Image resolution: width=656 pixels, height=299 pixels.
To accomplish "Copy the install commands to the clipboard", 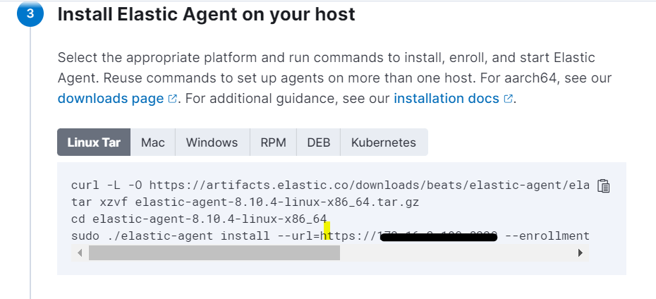I will tap(603, 185).
